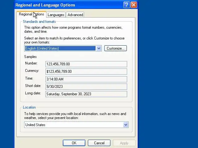The image size is (198, 148).
Task: Click the Location group label
Action: coord(29,107)
